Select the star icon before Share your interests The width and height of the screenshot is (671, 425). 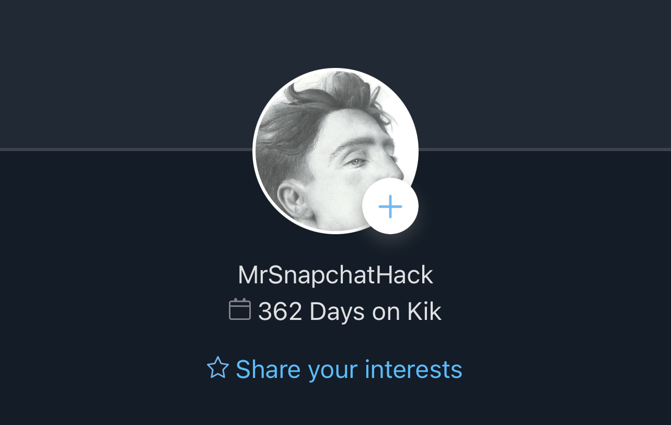point(218,367)
